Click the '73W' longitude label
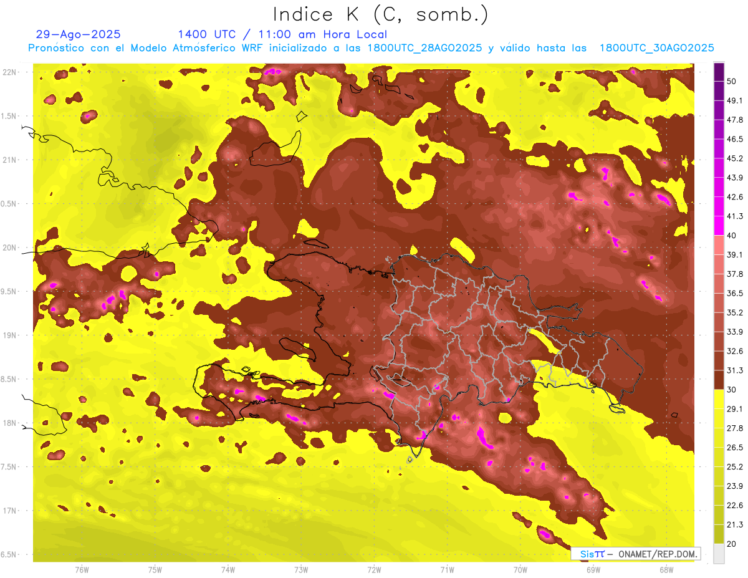748x578 pixels. pyautogui.click(x=301, y=570)
